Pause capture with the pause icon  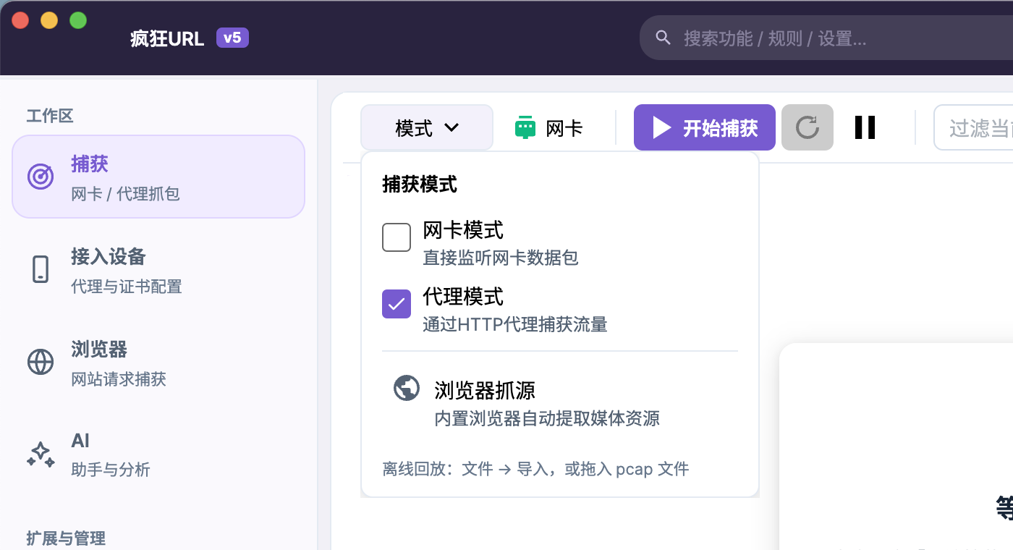point(865,127)
